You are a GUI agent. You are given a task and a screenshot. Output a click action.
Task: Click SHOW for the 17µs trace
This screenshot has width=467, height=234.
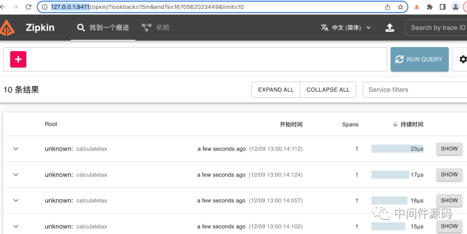pos(449,174)
